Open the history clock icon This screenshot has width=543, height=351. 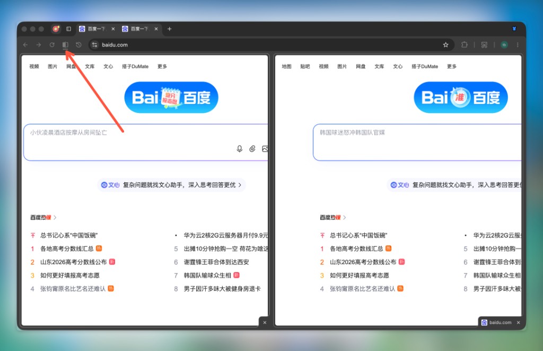click(x=78, y=45)
